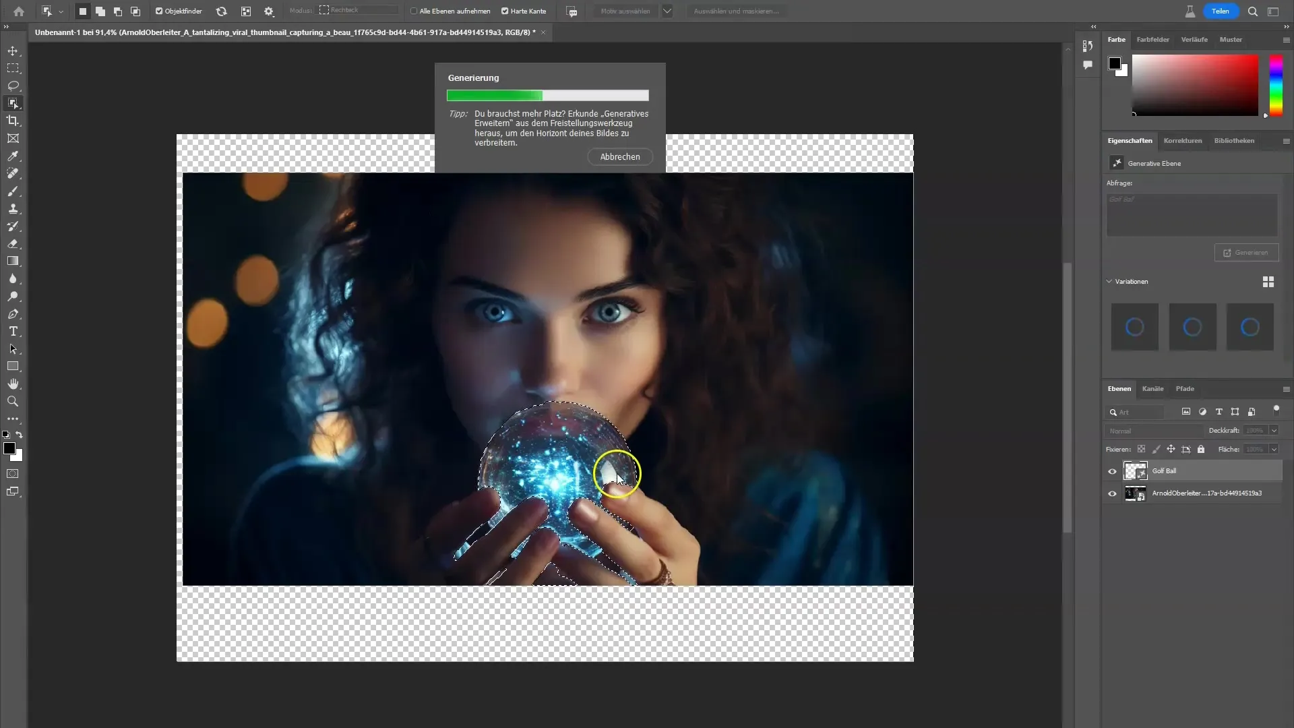This screenshot has height=728, width=1294.
Task: Open the Motiv auswählen dropdown arrow
Action: [x=667, y=11]
